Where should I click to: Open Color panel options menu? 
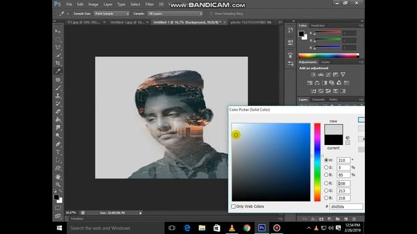coord(360,25)
